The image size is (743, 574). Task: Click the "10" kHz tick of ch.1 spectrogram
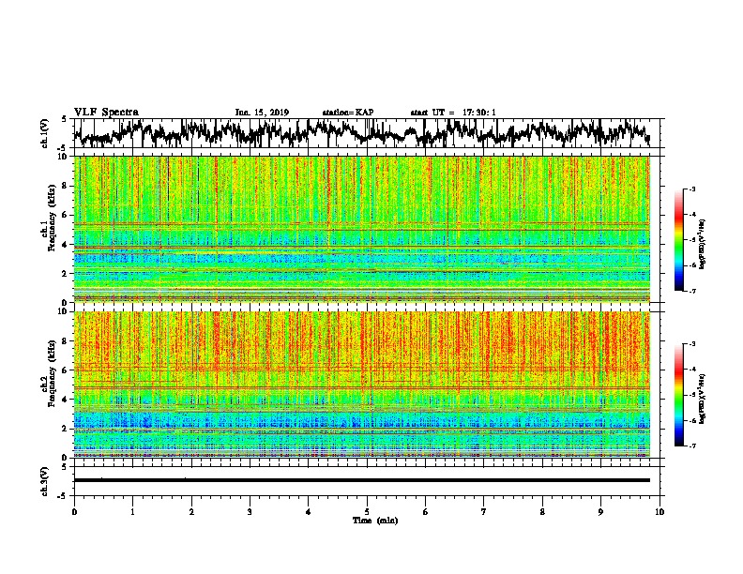click(63, 157)
